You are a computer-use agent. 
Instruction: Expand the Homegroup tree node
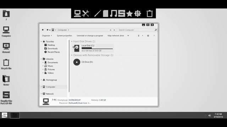click(x=41, y=80)
